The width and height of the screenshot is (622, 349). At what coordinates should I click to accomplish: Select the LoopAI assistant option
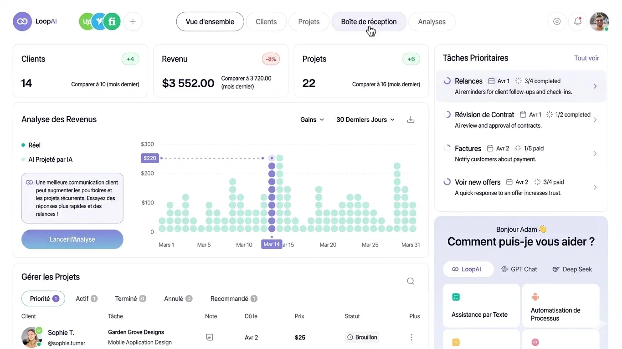click(x=468, y=269)
